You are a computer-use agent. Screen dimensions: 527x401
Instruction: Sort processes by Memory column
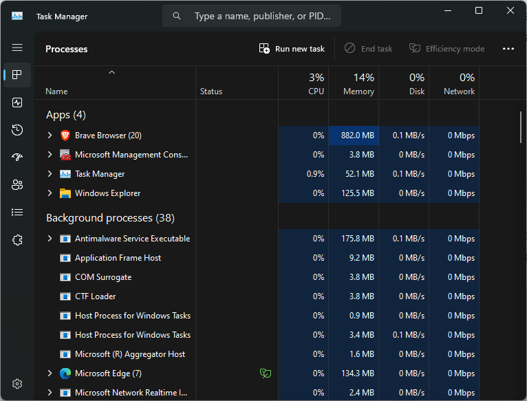click(x=354, y=83)
